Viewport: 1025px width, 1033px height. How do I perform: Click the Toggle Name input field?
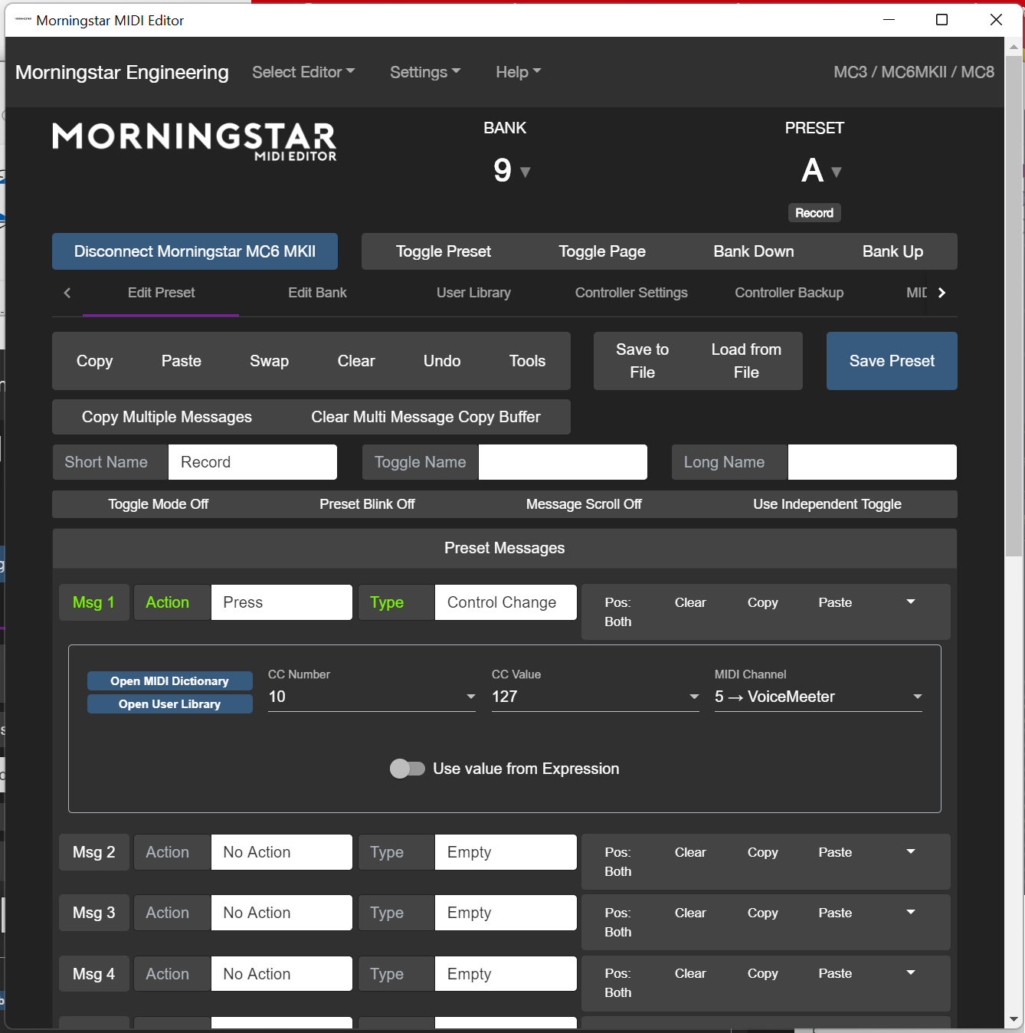point(563,462)
